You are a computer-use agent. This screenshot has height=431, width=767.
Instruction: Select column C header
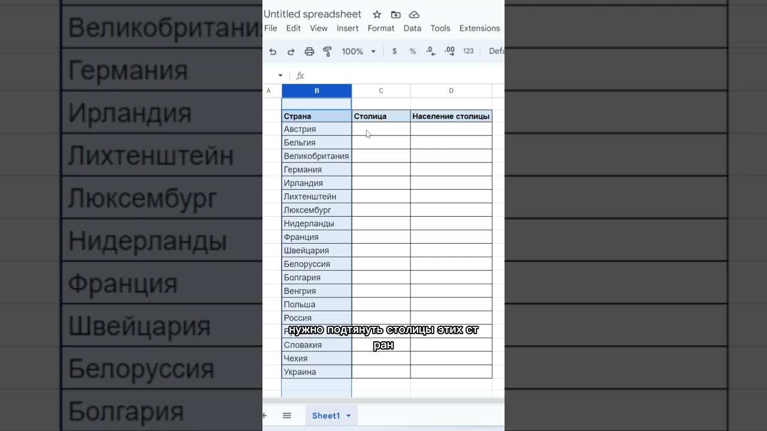tap(381, 91)
